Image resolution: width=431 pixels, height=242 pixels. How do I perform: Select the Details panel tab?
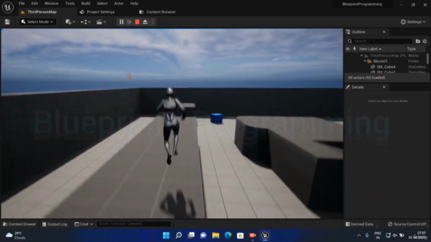[x=358, y=87]
